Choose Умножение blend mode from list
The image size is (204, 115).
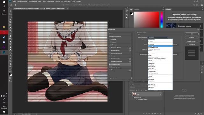click(x=160, y=46)
